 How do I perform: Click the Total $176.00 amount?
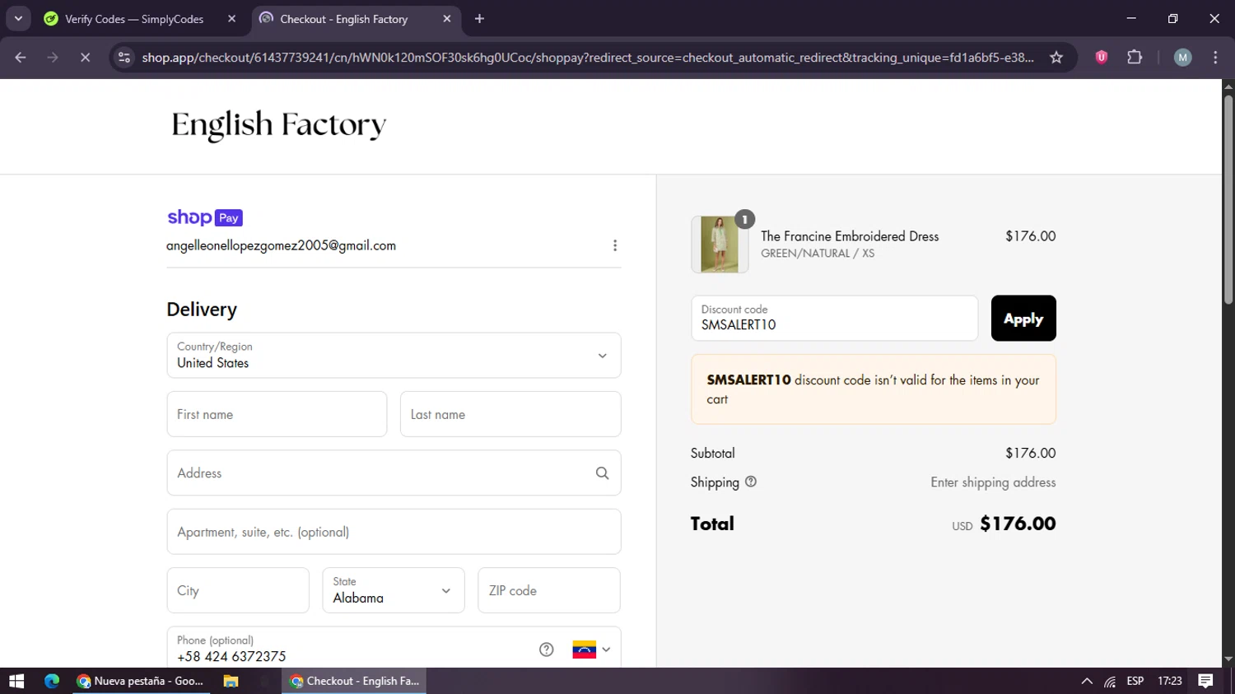[x=1018, y=524]
